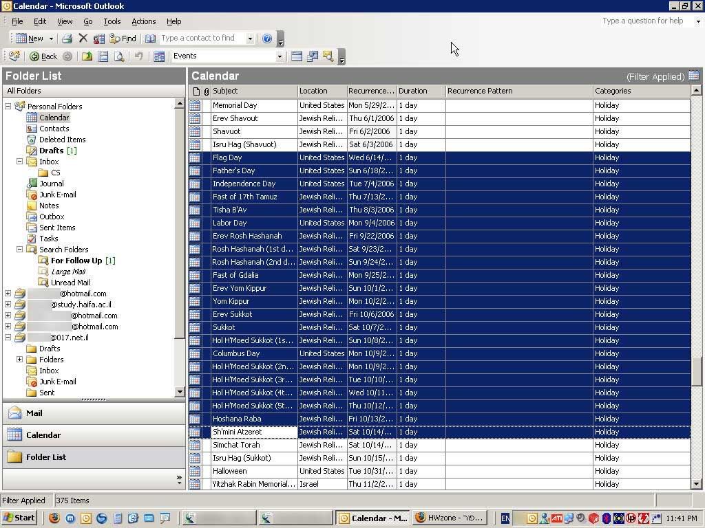Click the Back navigation button
The height and width of the screenshot is (528, 705).
click(43, 56)
